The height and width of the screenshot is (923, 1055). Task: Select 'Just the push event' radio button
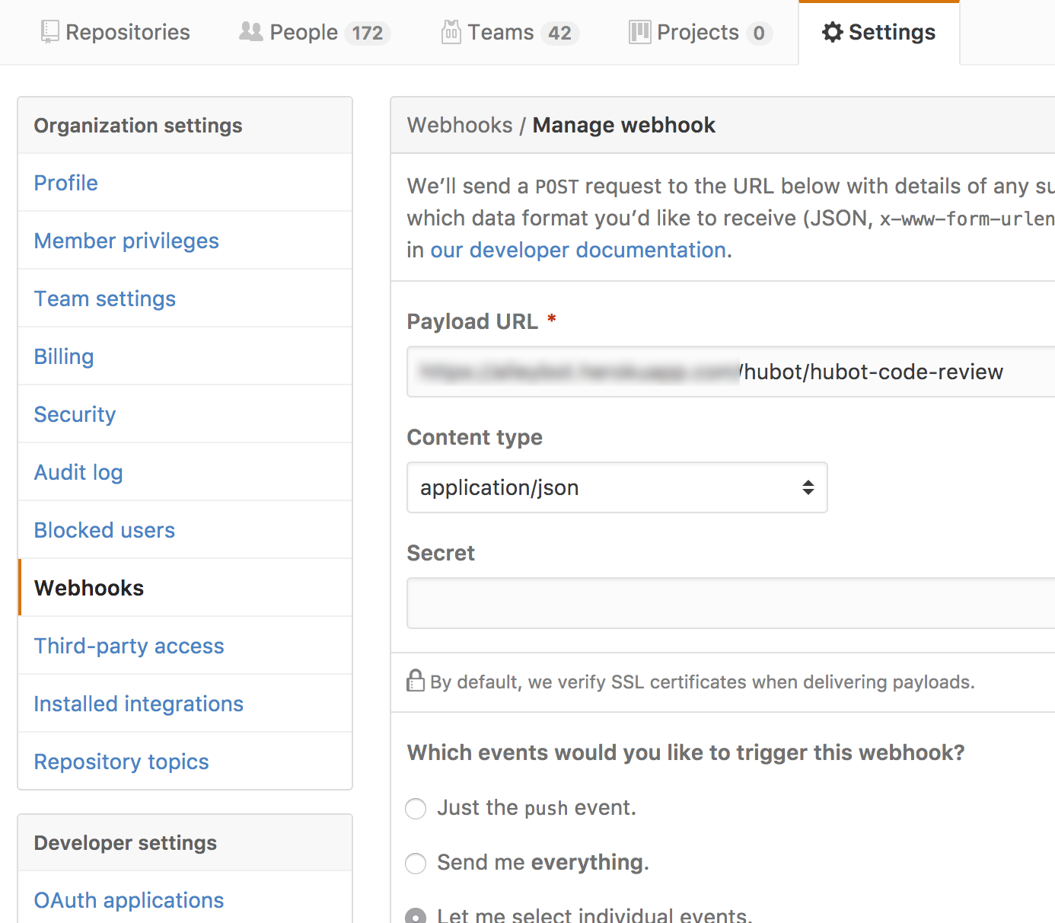pos(416,808)
